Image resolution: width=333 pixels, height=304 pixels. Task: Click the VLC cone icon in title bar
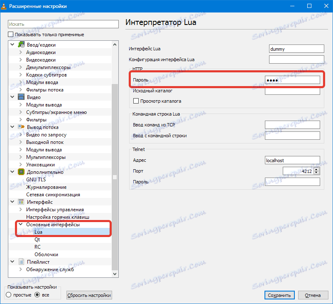click(x=4, y=6)
